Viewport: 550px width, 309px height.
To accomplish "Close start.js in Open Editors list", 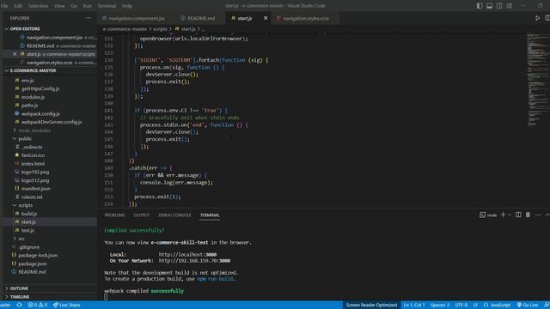I will pos(15,54).
